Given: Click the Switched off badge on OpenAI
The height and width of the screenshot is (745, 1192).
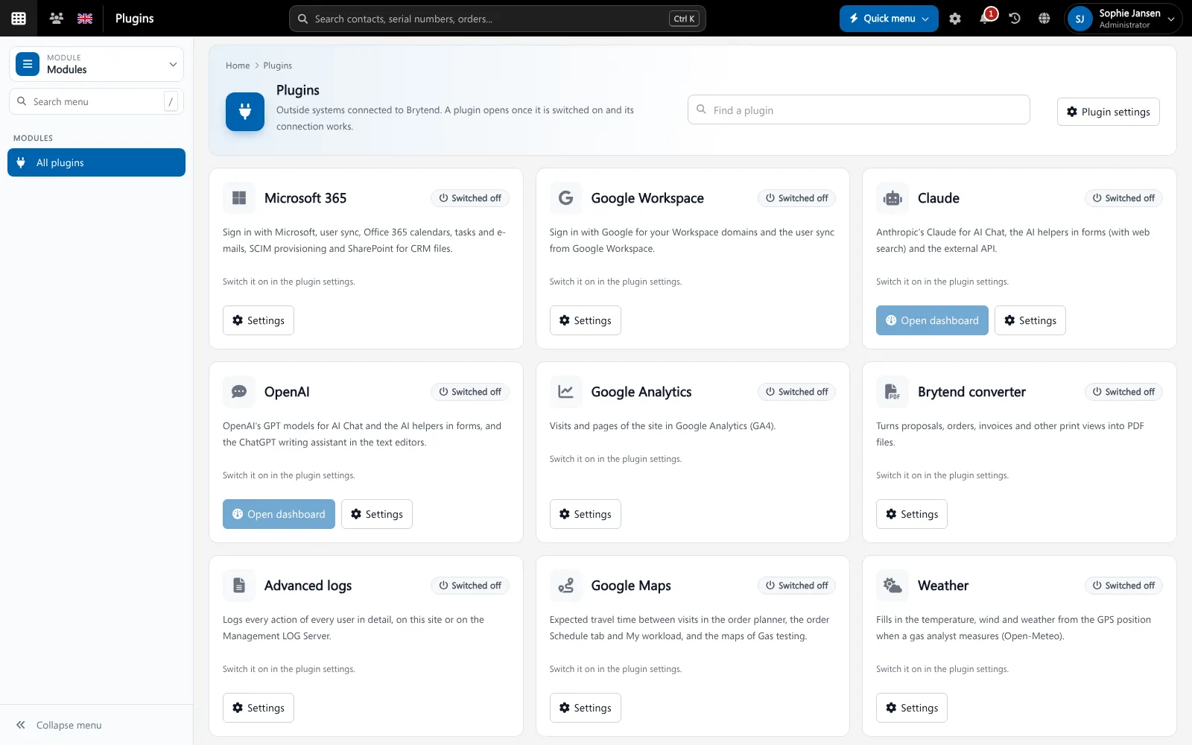Looking at the screenshot, I should pyautogui.click(x=470, y=392).
